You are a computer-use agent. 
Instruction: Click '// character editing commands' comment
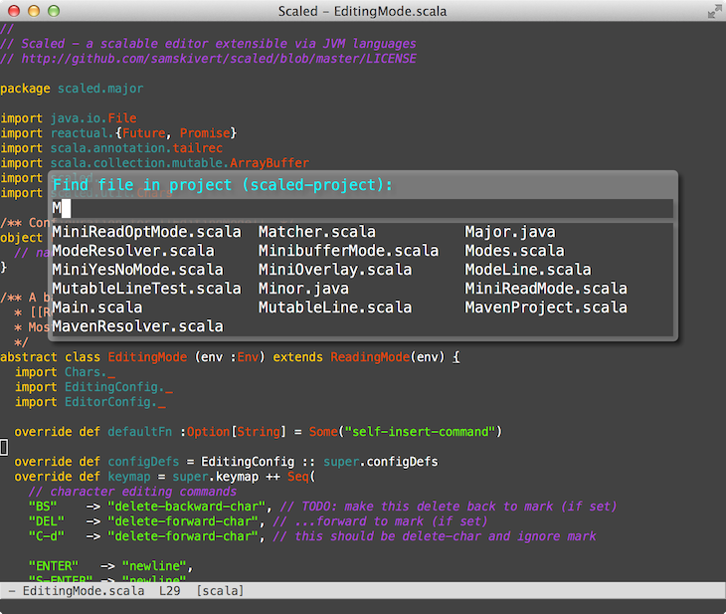pyautogui.click(x=132, y=492)
